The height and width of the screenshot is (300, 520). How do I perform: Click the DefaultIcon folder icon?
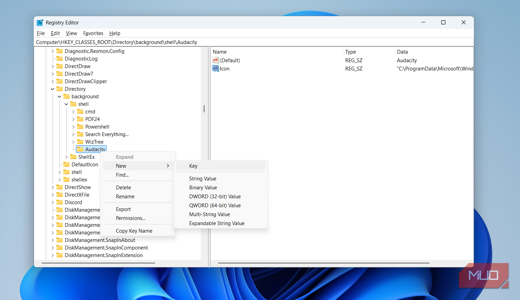pyautogui.click(x=66, y=164)
